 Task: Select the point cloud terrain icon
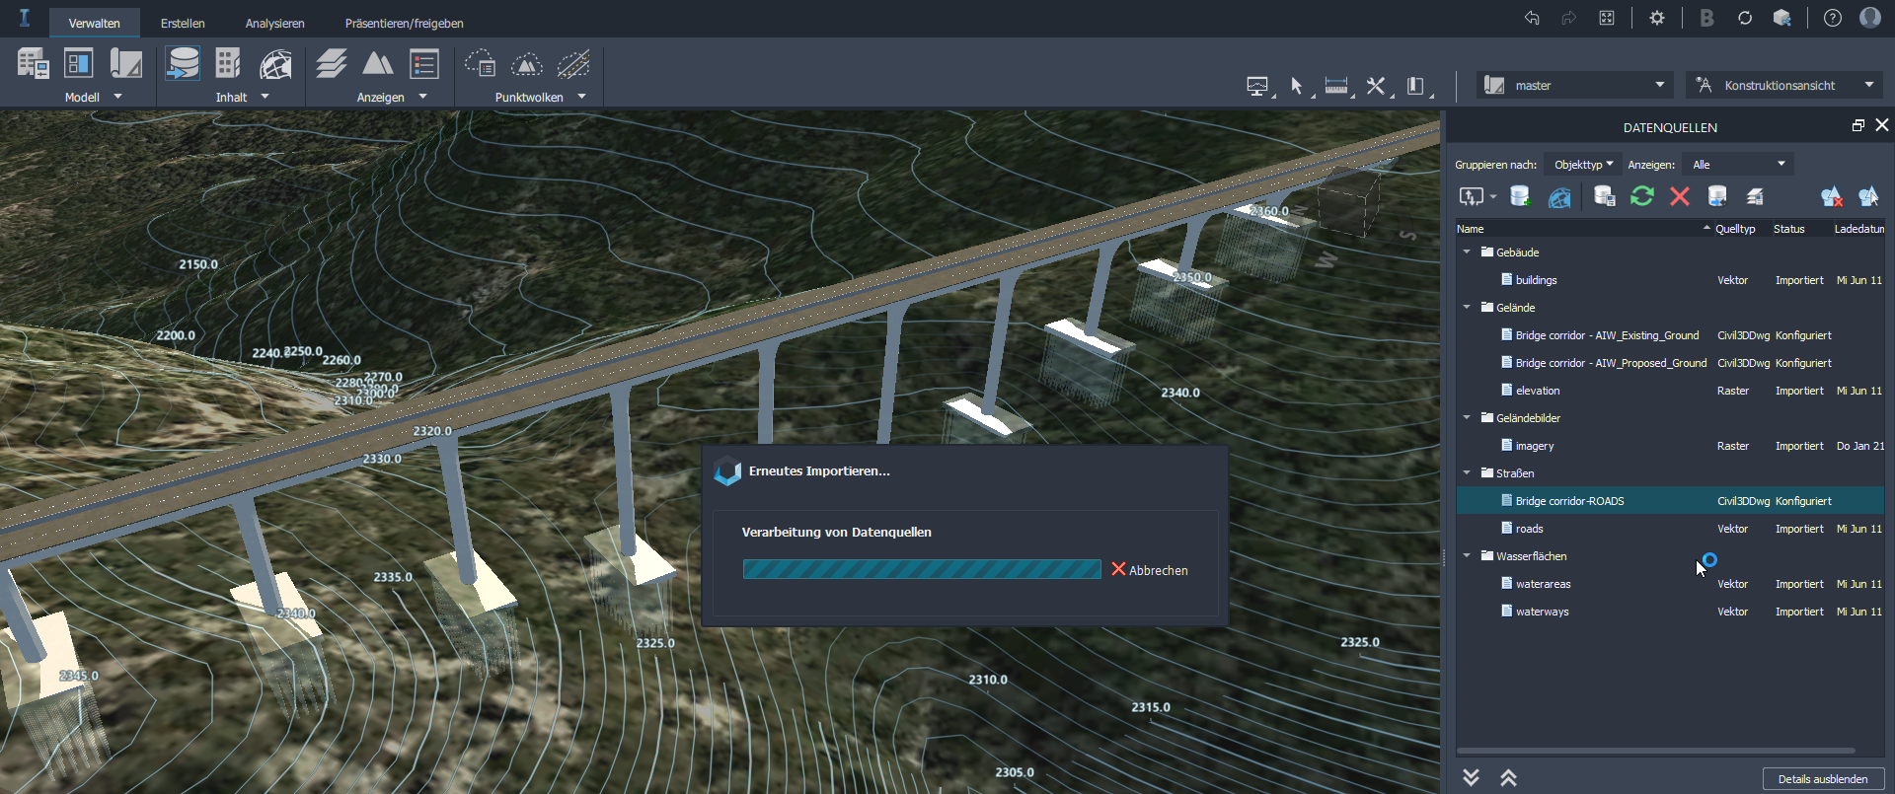click(527, 64)
